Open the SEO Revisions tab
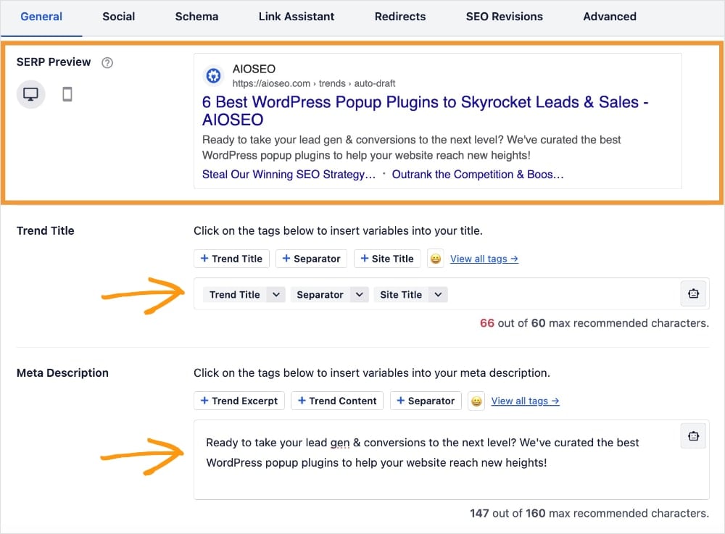 coord(504,16)
